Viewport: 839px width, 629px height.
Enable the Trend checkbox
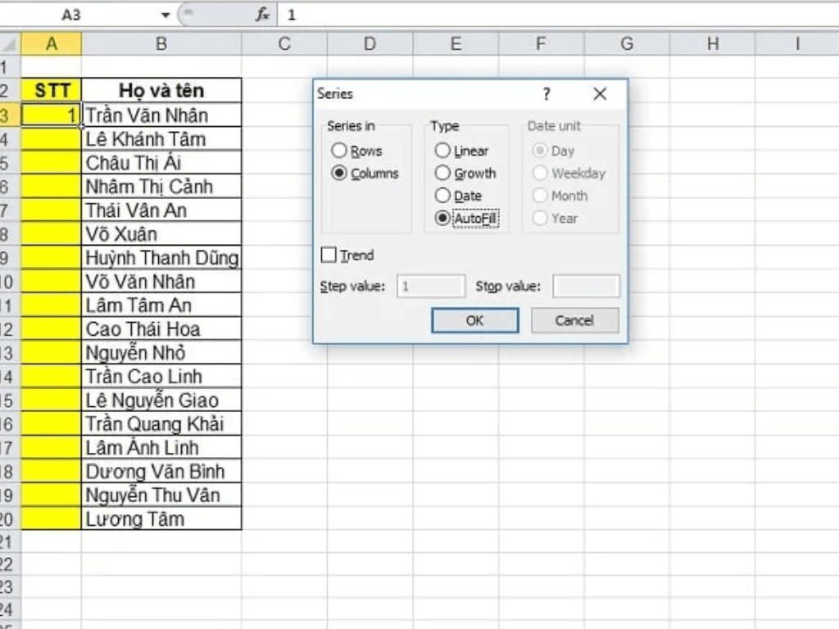[x=329, y=256]
